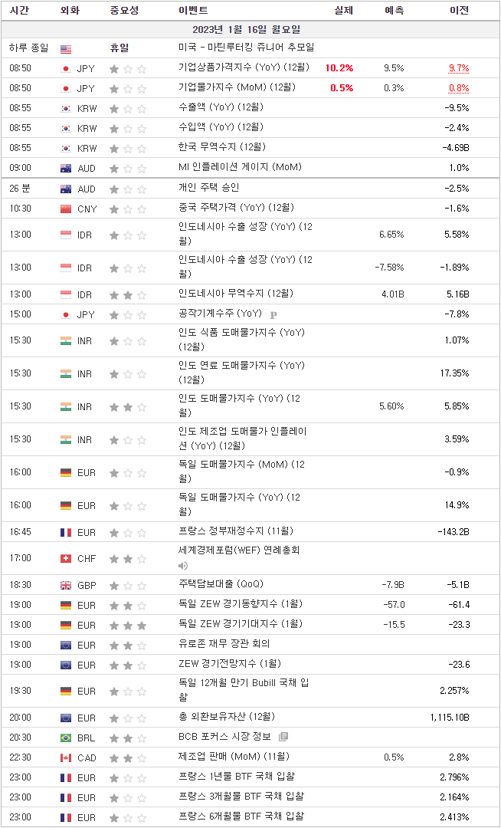
Task: Open the 프랑스 정부재정수지 (11월) event
Action: 236,531
